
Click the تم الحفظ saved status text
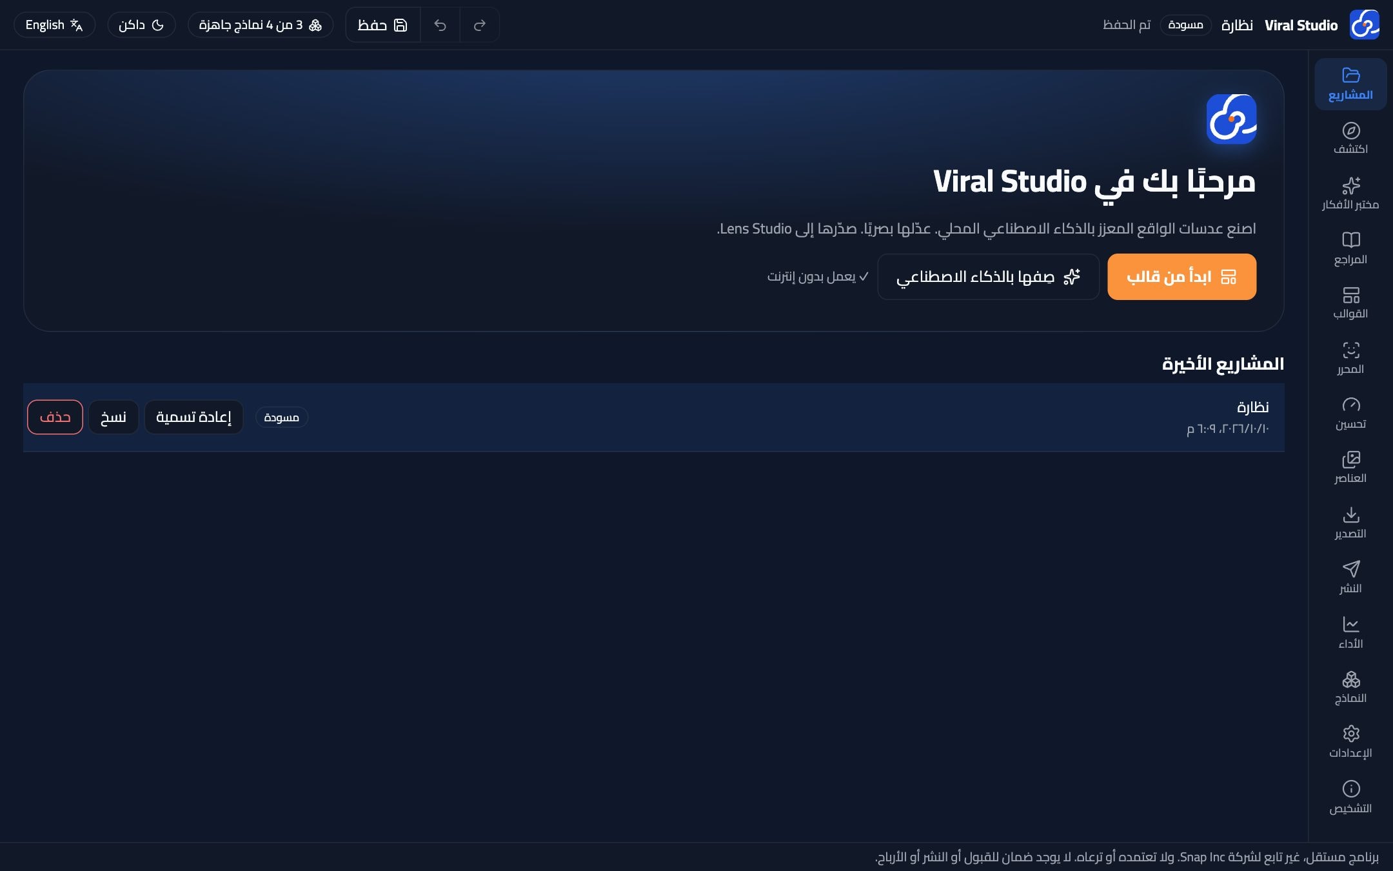pos(1127,25)
